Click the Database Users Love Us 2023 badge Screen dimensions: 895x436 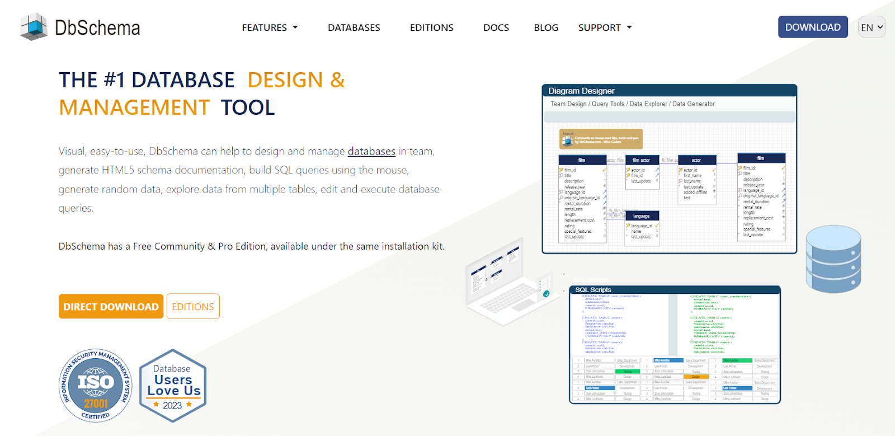pyautogui.click(x=173, y=386)
